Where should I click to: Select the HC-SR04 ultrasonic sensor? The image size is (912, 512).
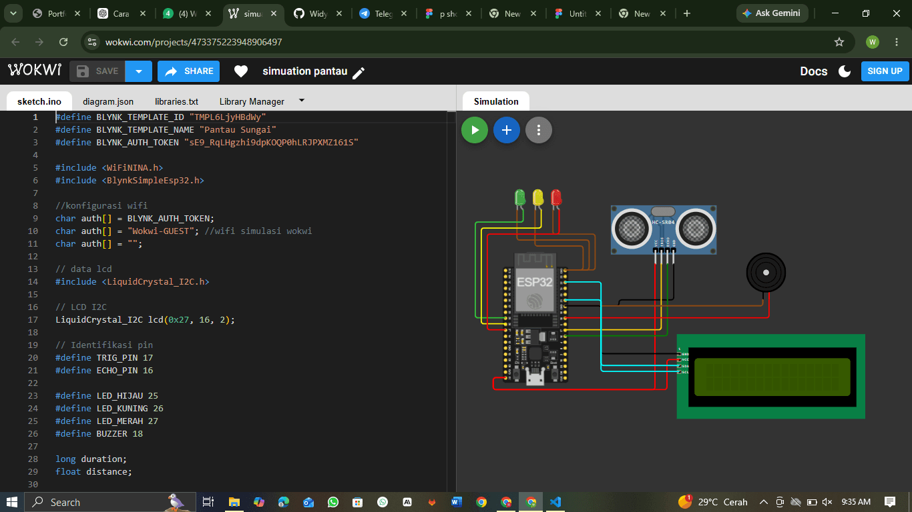tap(664, 230)
